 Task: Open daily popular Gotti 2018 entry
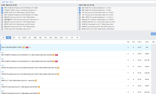pyautogui.click(x=18, y=29)
